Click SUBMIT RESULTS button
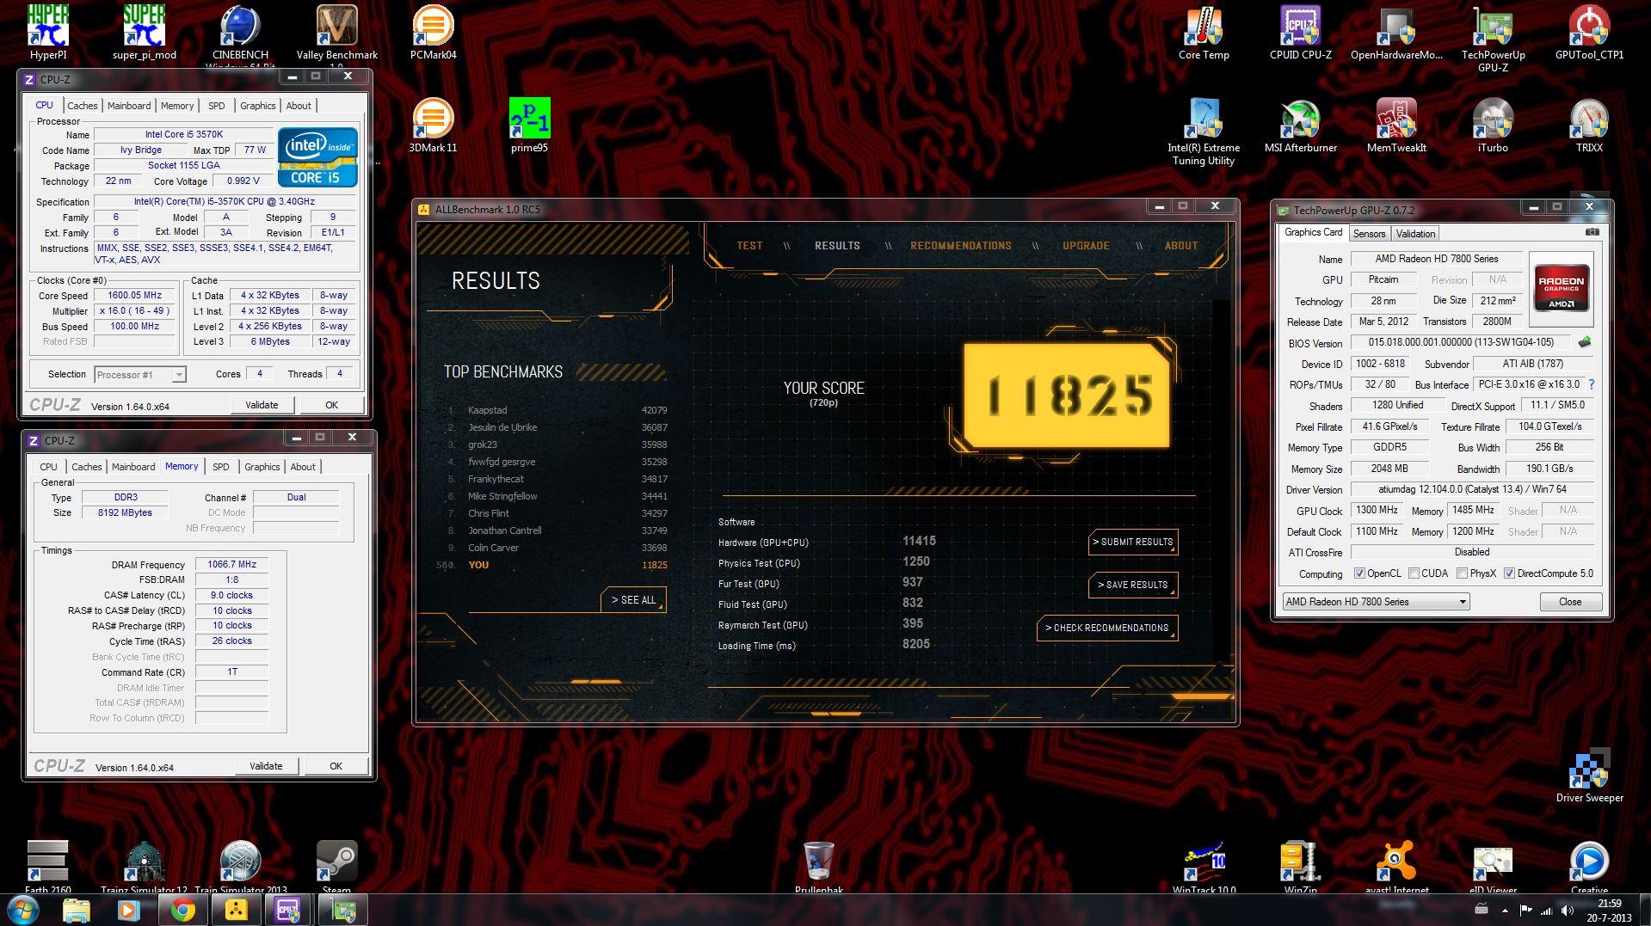Viewport: 1651px width, 926px height. click(1133, 542)
